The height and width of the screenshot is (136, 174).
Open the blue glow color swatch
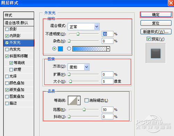point(60,49)
